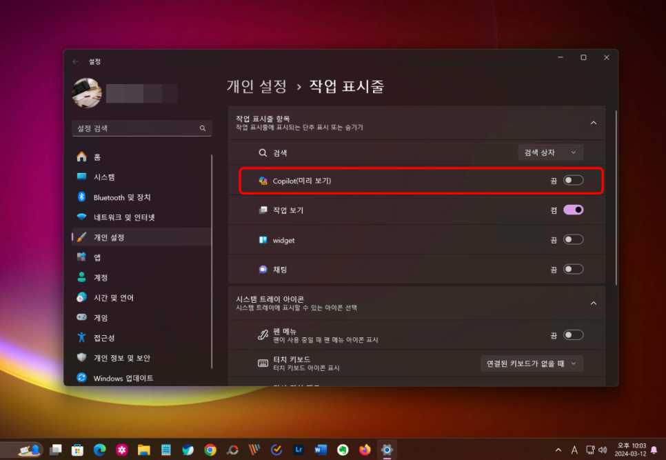Click the 펜 메뉴 pen icon

(263, 335)
